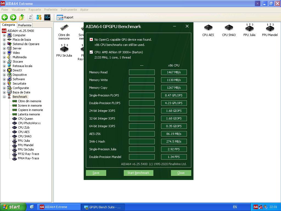281x211 pixels.
Task: Switch to the Preferinte sidebar tab
Action: (x=25, y=25)
